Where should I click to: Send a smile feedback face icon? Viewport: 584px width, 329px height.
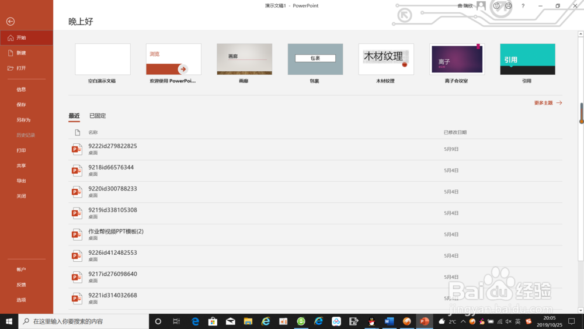[496, 6]
